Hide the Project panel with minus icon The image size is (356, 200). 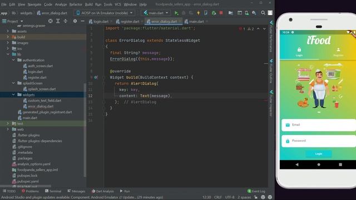[82, 21]
